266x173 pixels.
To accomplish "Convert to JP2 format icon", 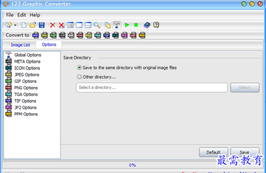I will tap(125, 35).
